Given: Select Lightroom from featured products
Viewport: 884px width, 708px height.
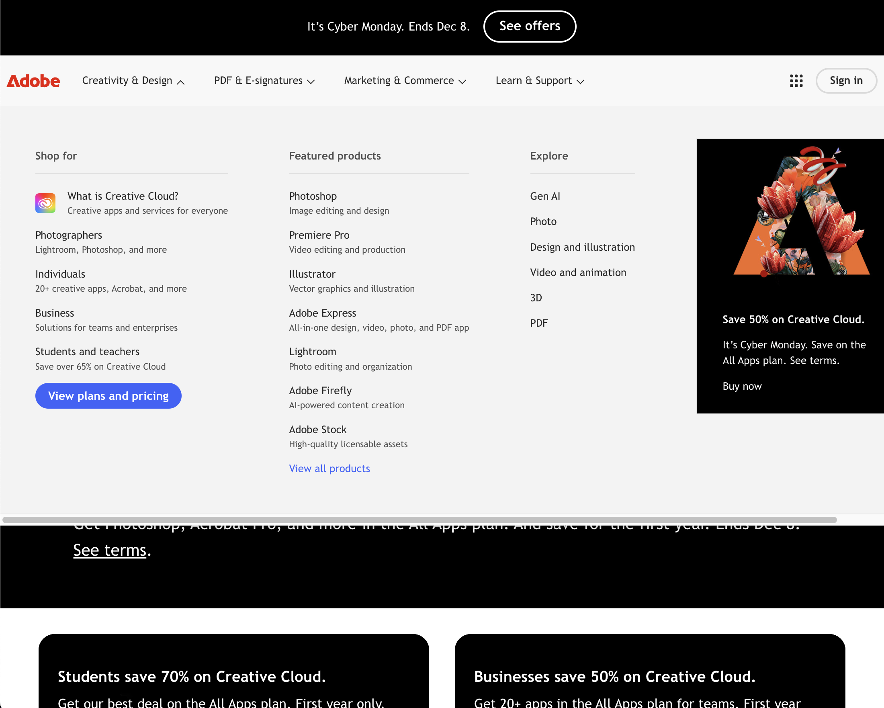Looking at the screenshot, I should [x=312, y=351].
